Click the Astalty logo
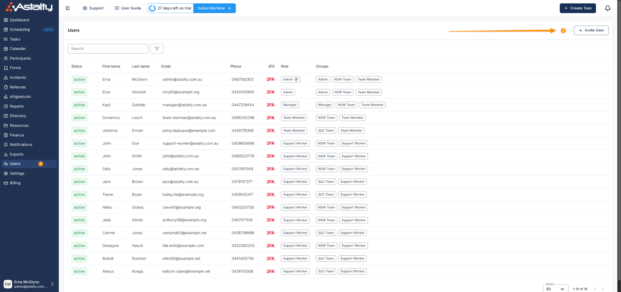Screen dimensions: 621x292 coord(29,7)
